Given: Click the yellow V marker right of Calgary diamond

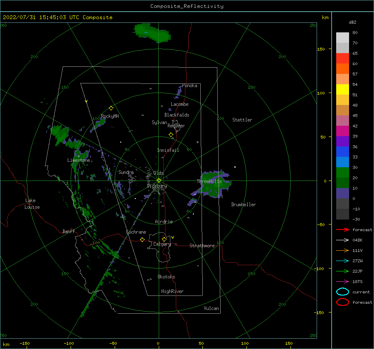Looking at the screenshot, I should tap(173, 237).
